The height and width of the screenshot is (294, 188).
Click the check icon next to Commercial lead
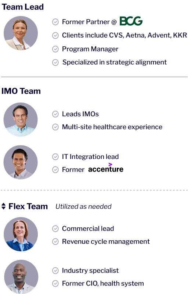(55, 229)
